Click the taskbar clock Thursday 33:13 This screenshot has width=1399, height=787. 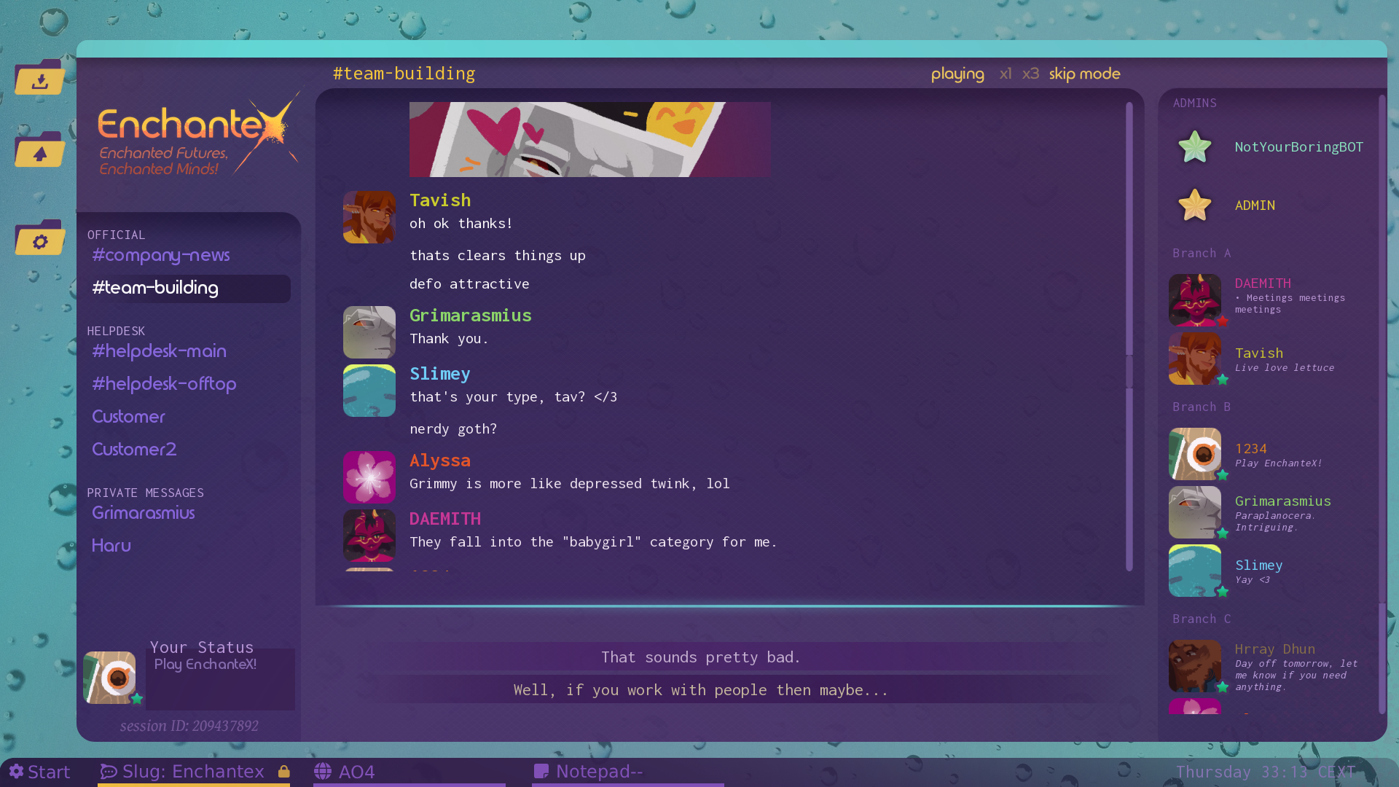click(x=1266, y=772)
